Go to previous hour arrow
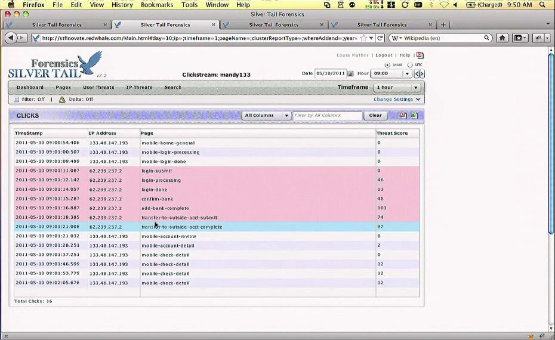Viewport: 555px width, 340px height. 417,73
